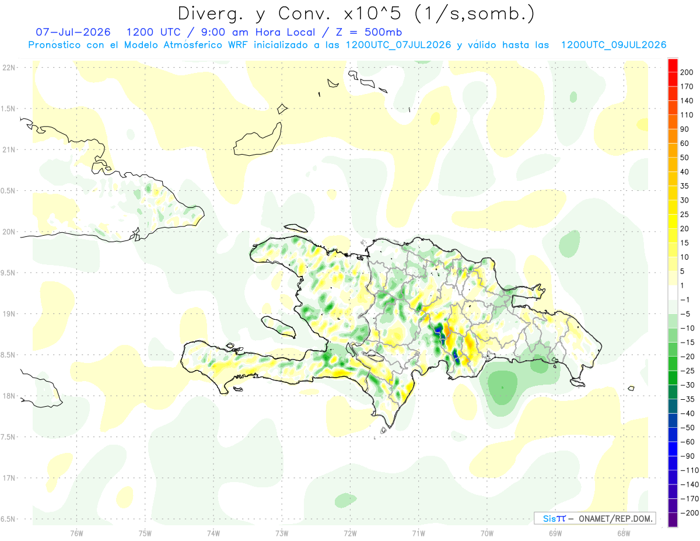Click the longitude label 72W
Viewport: 700px width, 541px height.
click(350, 533)
